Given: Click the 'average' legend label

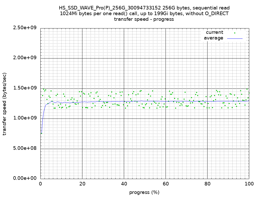Looking at the screenshot, I should coord(213,38).
